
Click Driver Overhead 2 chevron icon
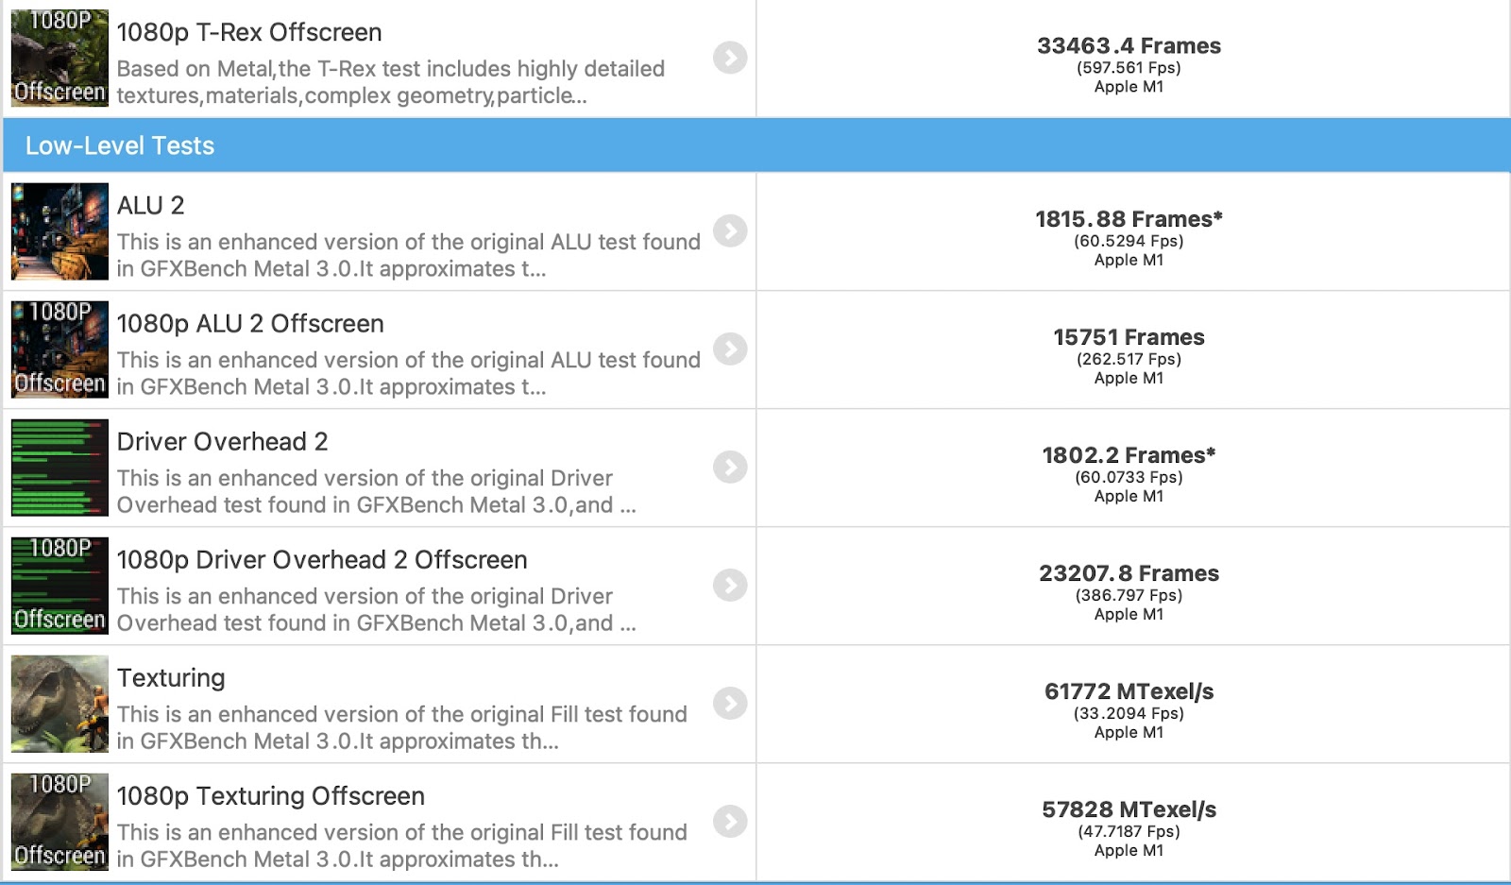tap(730, 467)
